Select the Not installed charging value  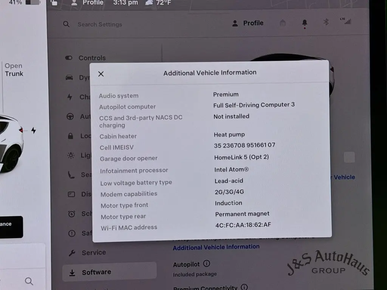(x=231, y=116)
